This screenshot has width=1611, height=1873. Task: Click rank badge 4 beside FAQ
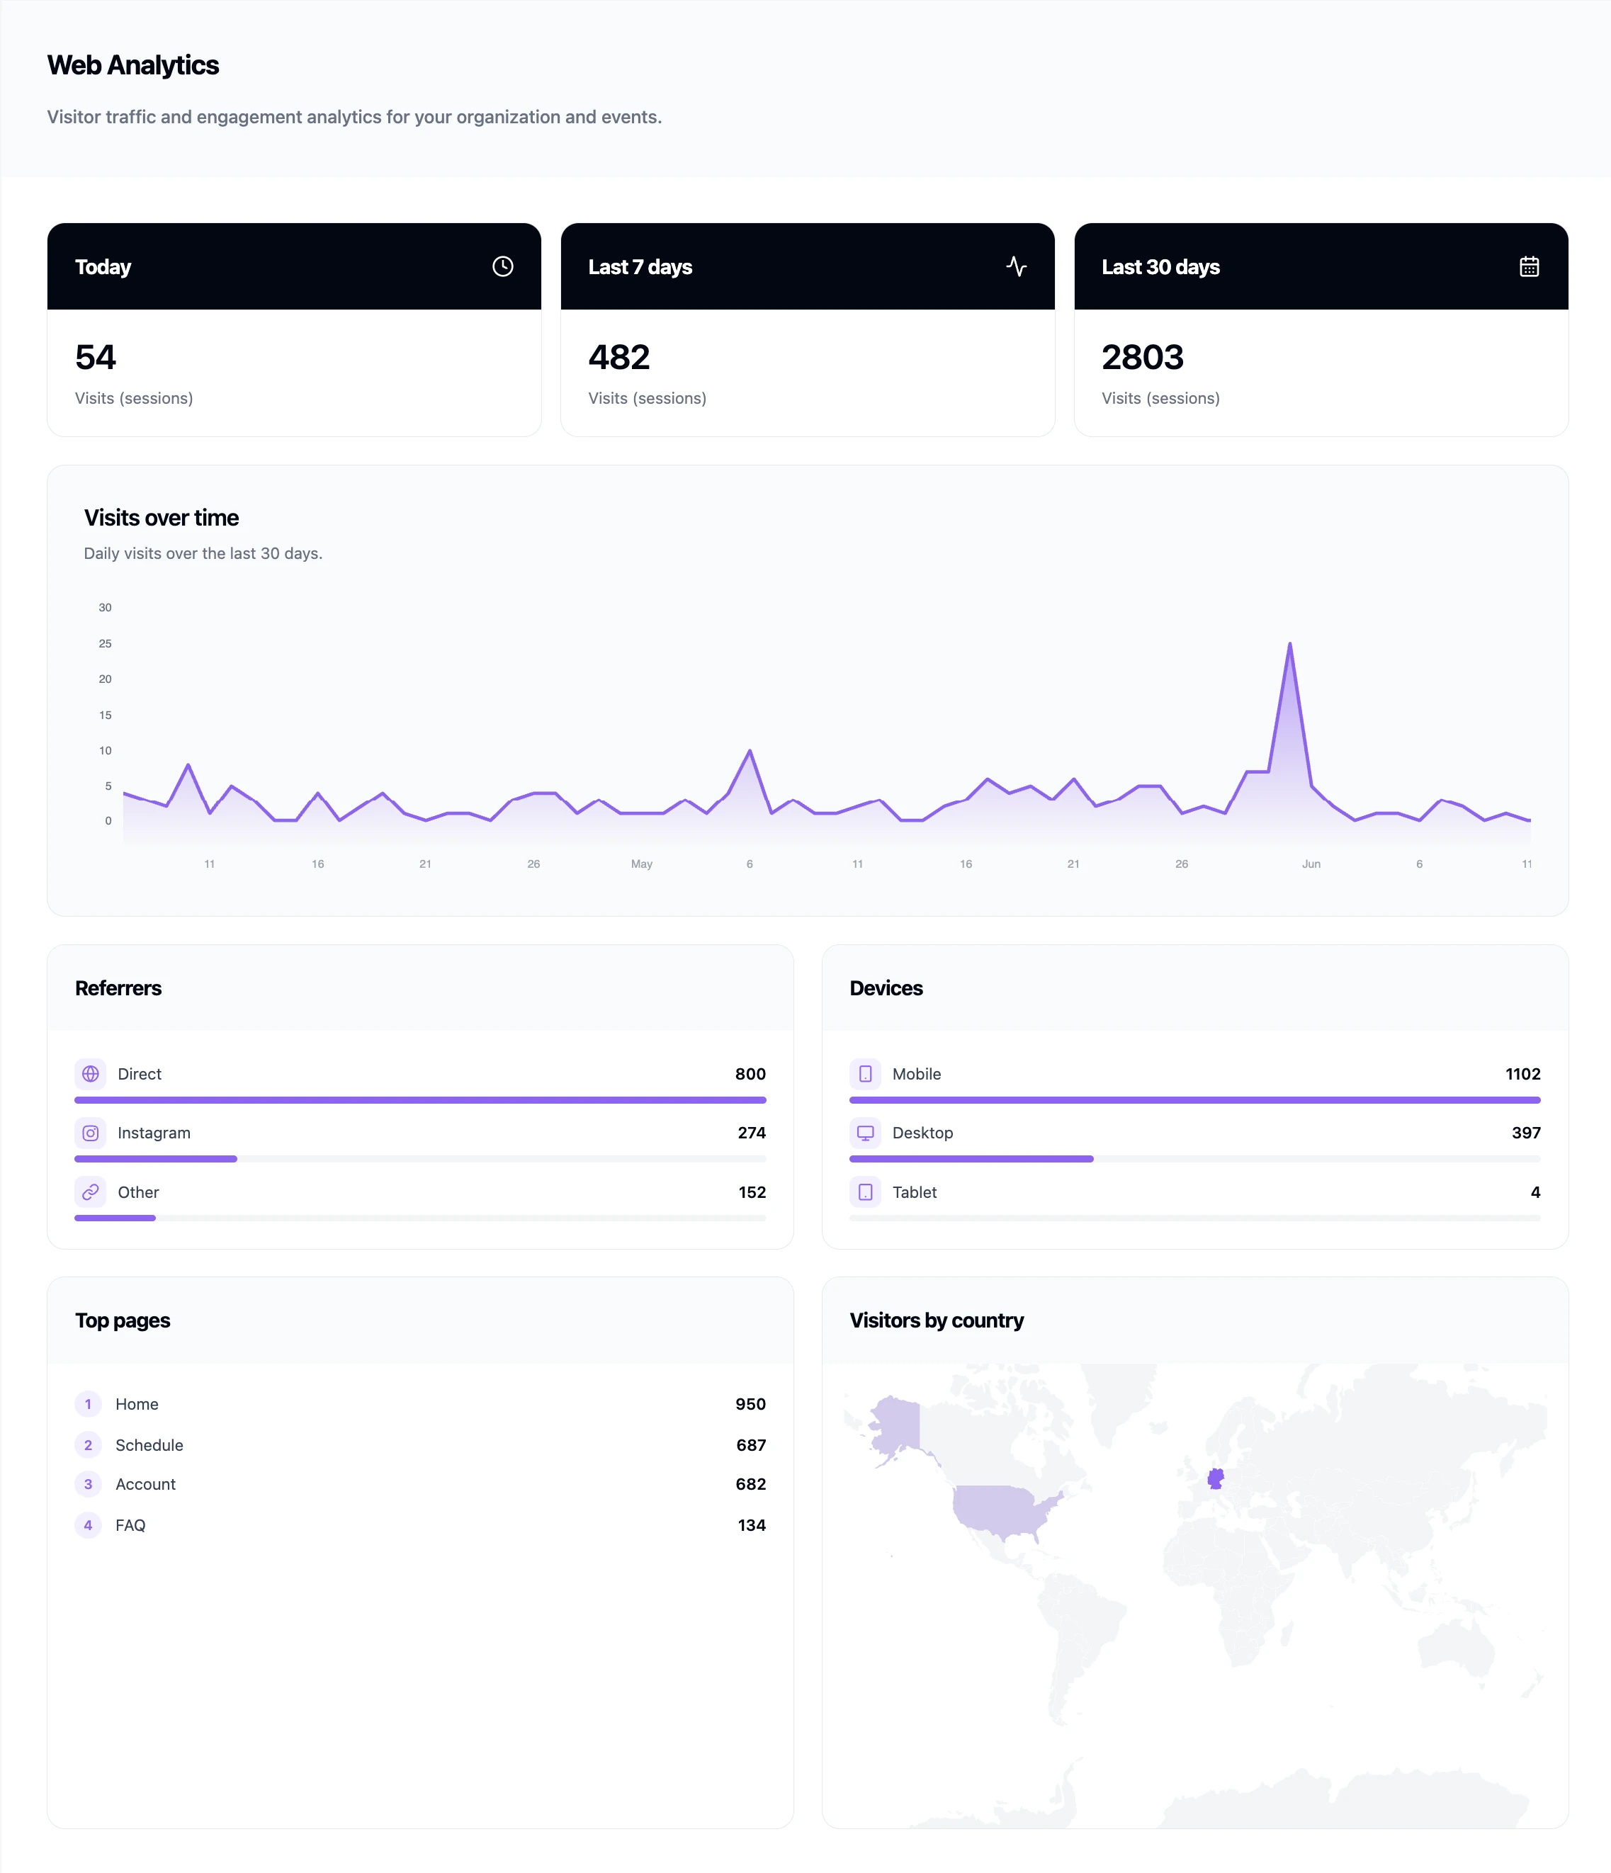[88, 1525]
